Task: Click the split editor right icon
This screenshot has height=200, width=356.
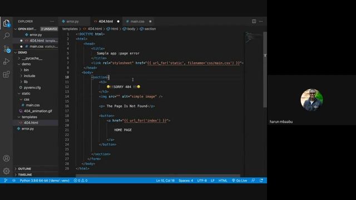Action: coord(254,21)
